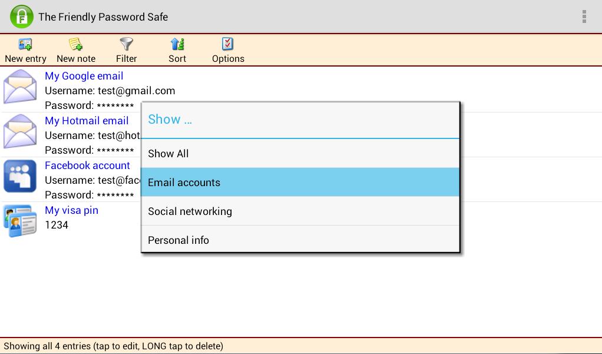This screenshot has width=602, height=354.
Task: Tap the Facebook Username text line
Action: pos(92,180)
